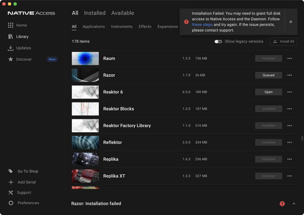Click the Raum product thumbnail
The width and height of the screenshot is (304, 215).
(85, 59)
